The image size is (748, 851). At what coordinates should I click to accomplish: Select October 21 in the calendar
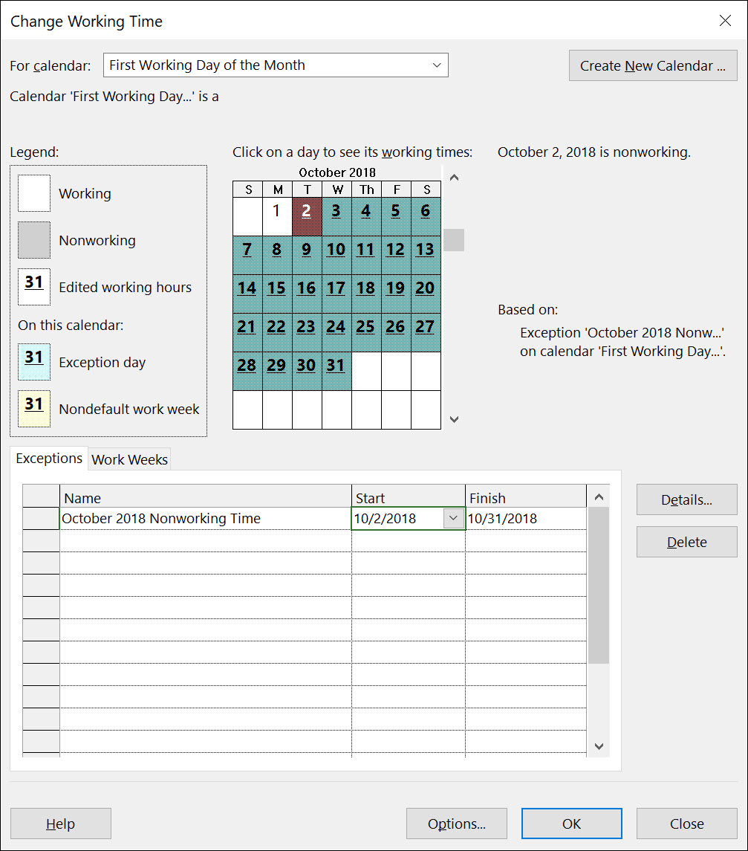coord(247,333)
